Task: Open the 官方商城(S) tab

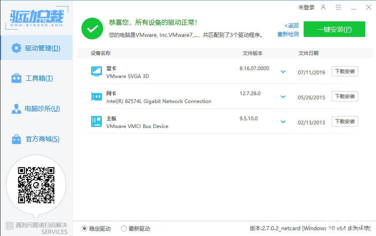Action: click(x=37, y=139)
